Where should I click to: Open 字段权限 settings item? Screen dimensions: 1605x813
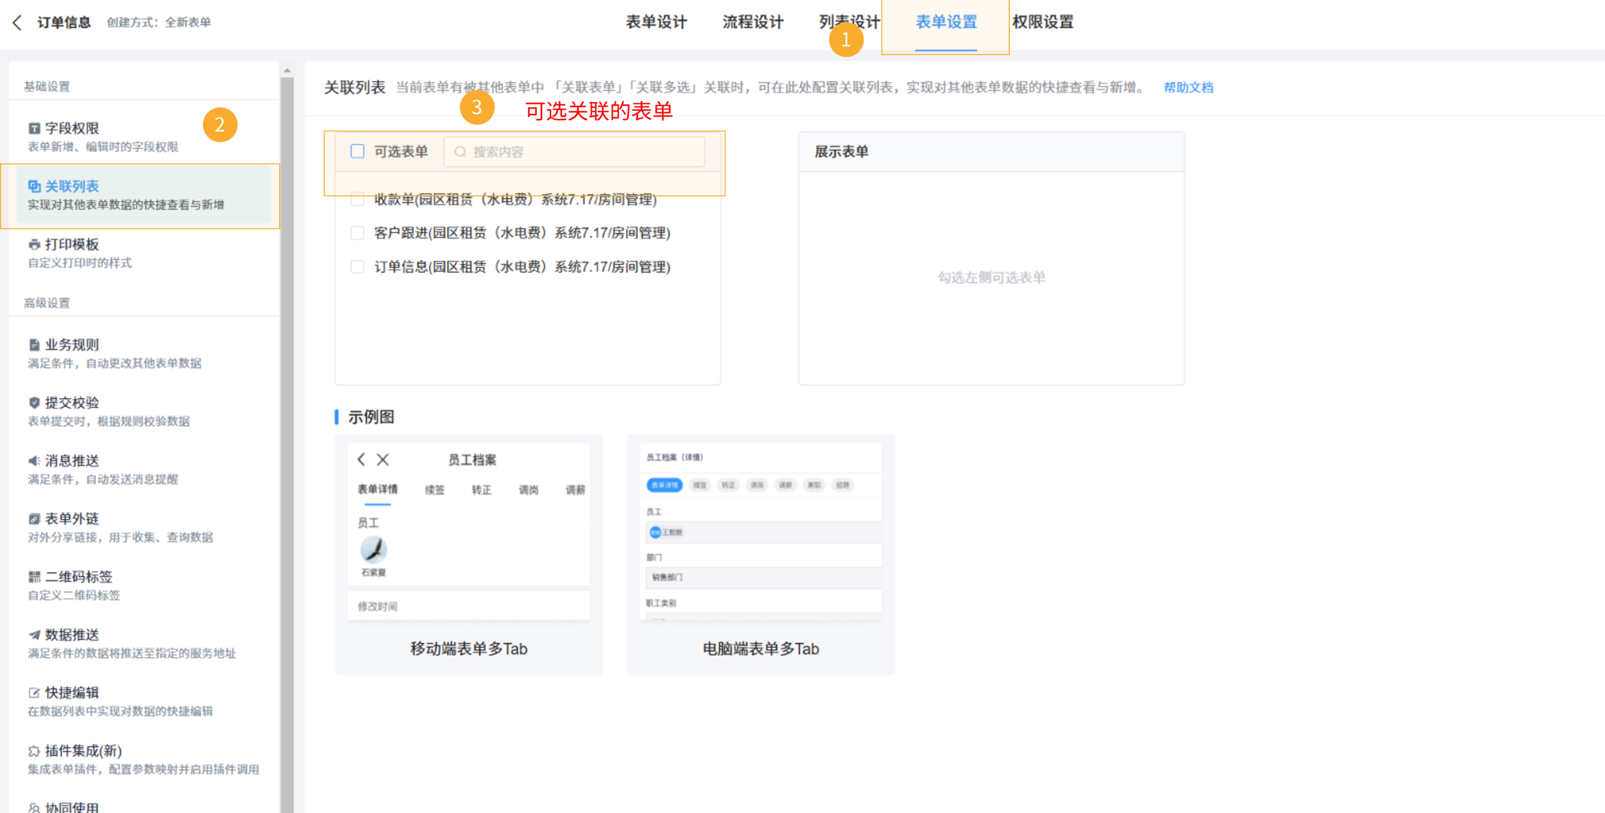pos(143,137)
